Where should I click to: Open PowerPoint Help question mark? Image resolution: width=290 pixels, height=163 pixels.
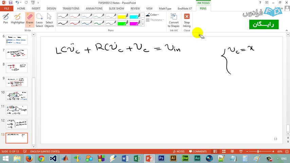[260, 3]
